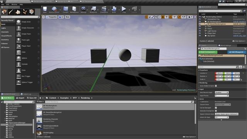Click the Cone item in Place panel

(x=28, y=70)
